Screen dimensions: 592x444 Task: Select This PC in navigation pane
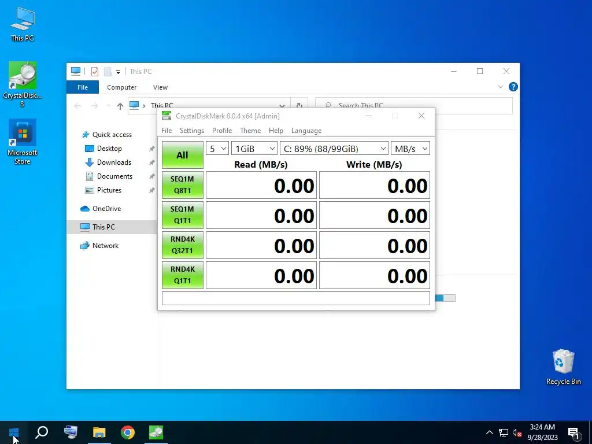click(112, 227)
